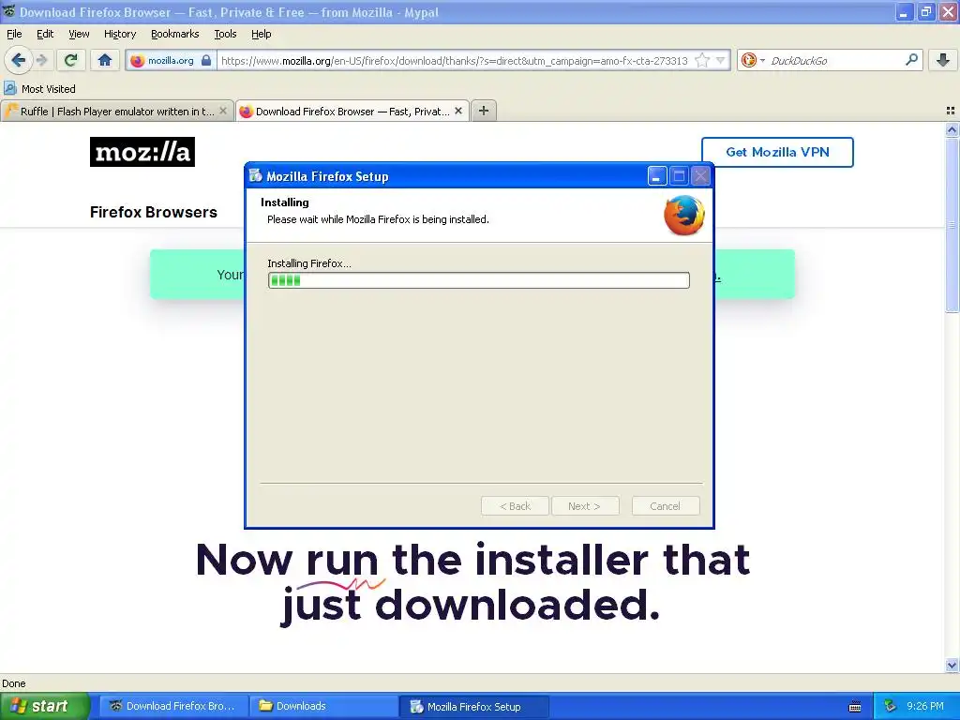Open the Downloads arrow toolbar button

click(x=943, y=60)
